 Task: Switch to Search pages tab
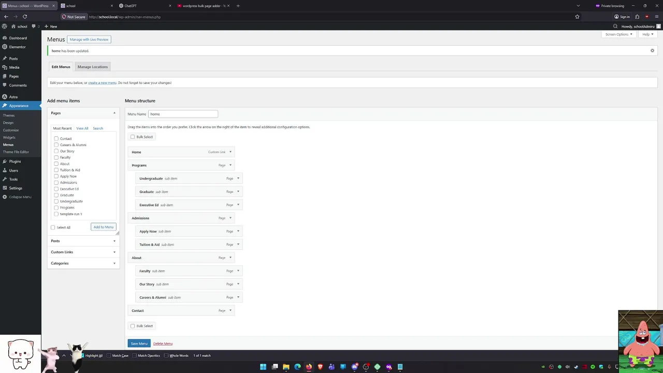tap(98, 128)
